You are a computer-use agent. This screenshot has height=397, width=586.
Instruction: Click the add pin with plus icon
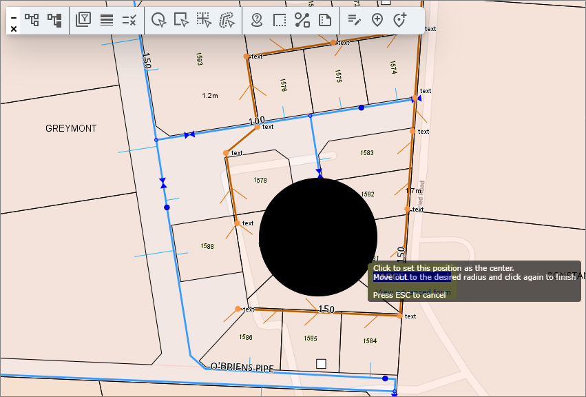pyautogui.click(x=400, y=20)
